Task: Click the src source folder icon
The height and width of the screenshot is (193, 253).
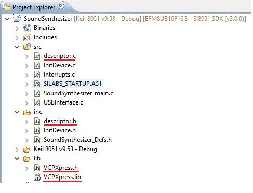Action: point(27,47)
